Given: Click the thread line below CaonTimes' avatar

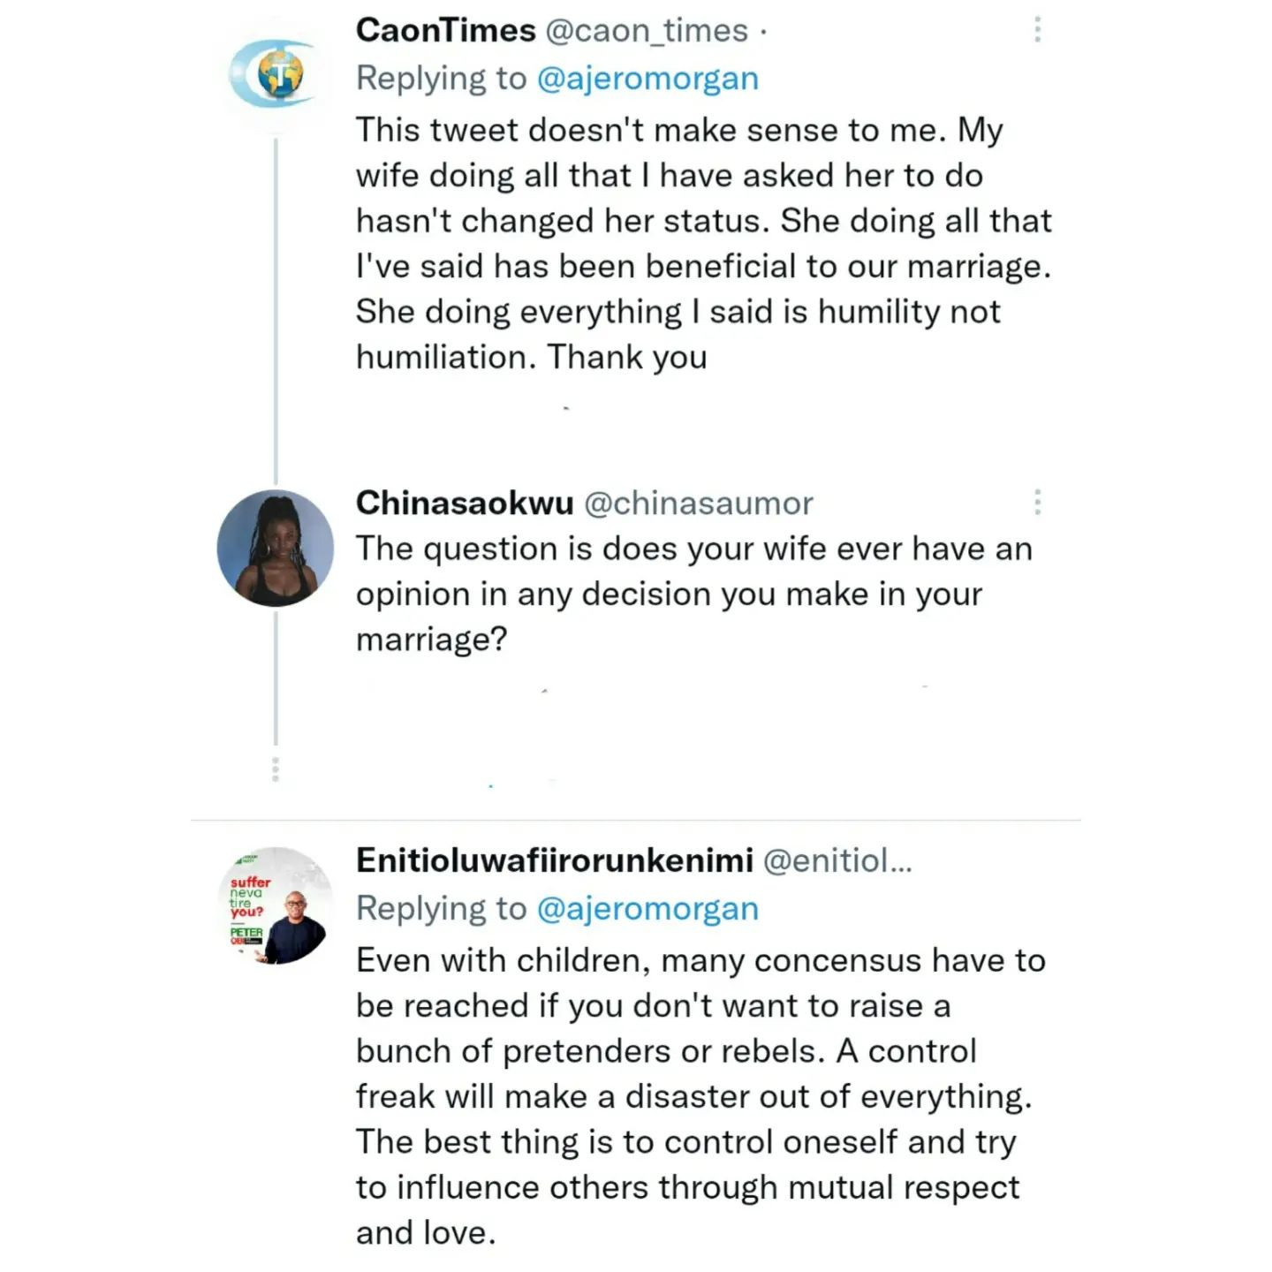Looking at the screenshot, I should [276, 309].
